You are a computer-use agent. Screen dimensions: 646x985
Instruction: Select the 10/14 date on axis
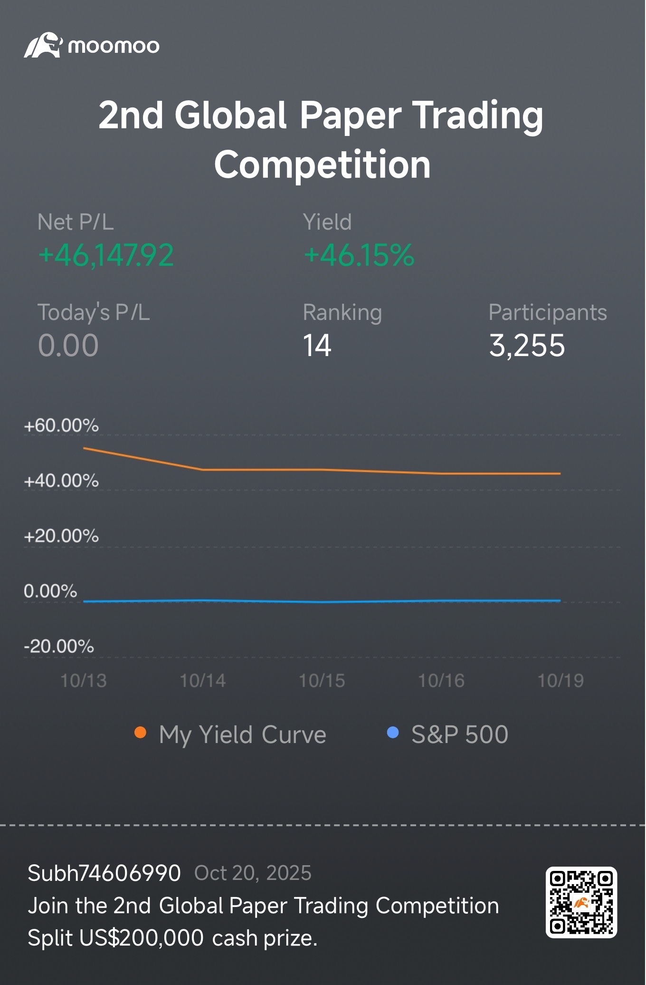[x=203, y=681]
